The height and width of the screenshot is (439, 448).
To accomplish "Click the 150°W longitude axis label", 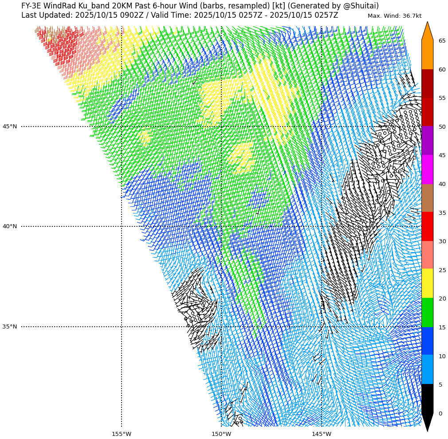I will (221, 434).
